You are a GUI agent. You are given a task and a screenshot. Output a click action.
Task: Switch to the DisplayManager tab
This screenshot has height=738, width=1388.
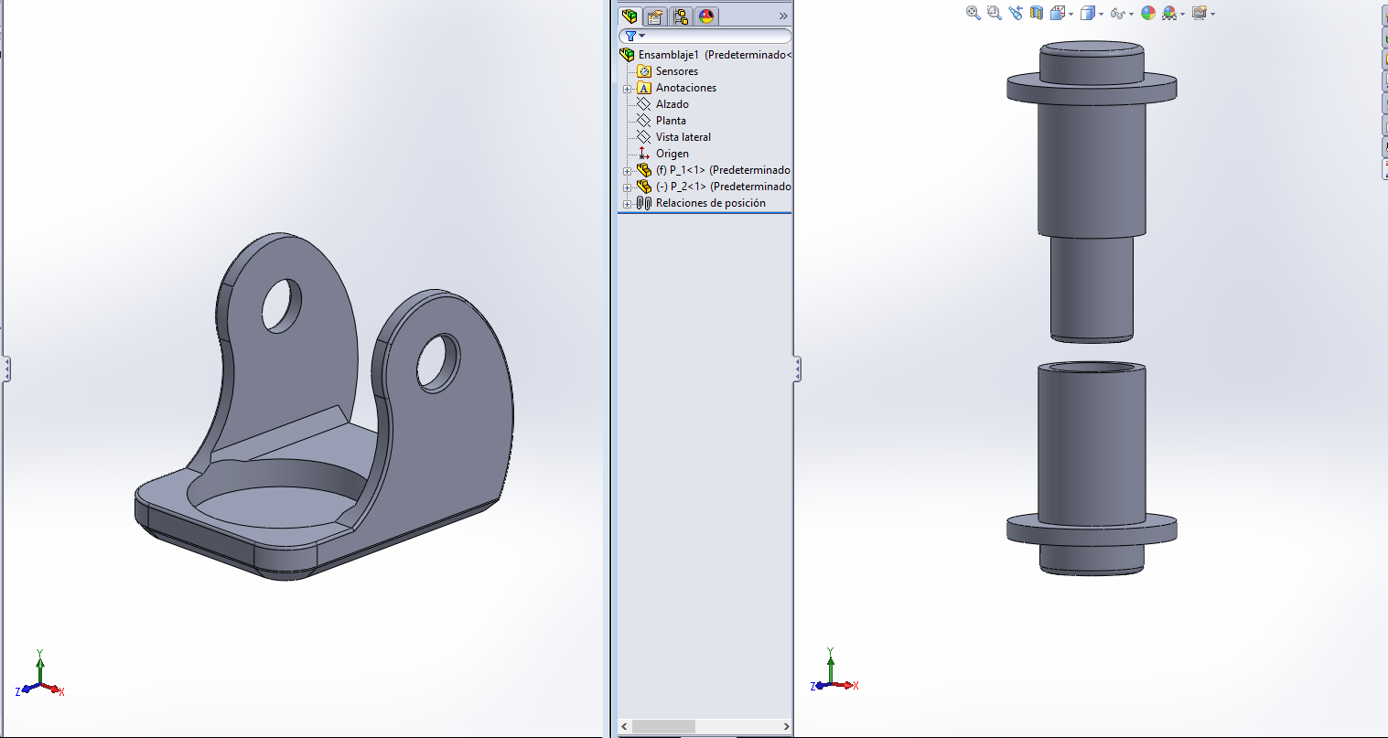tap(706, 16)
